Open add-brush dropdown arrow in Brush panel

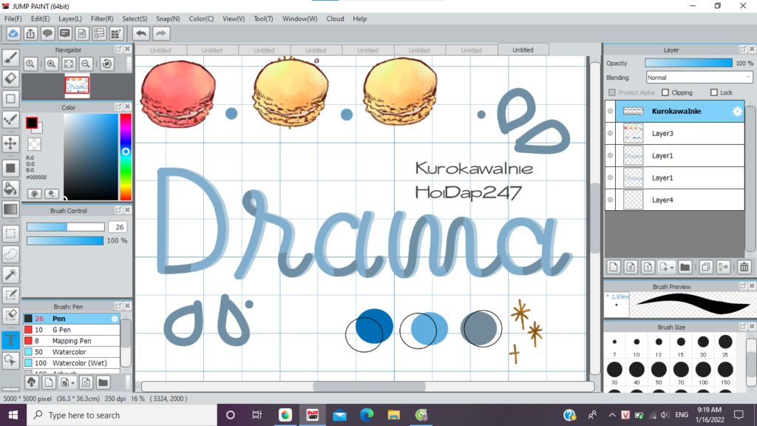coord(73,383)
